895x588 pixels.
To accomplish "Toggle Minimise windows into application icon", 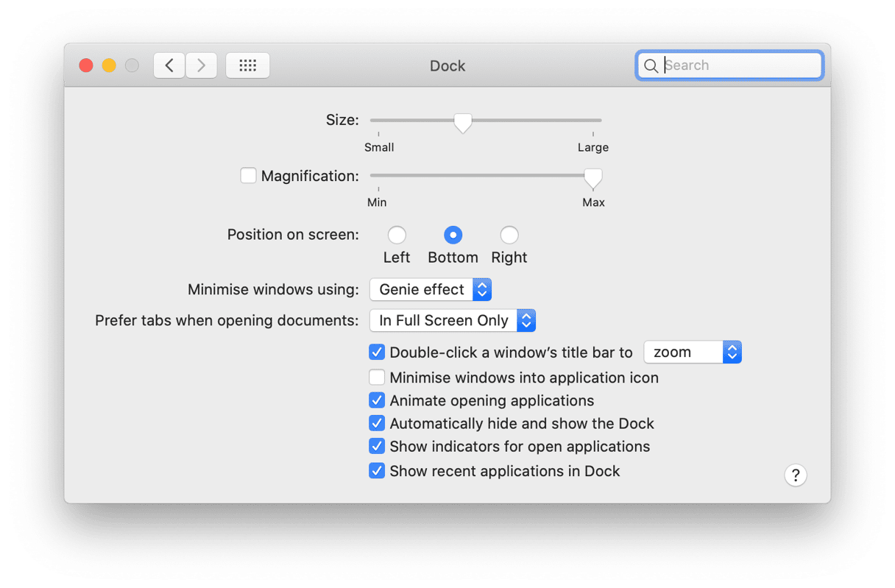I will click(377, 378).
